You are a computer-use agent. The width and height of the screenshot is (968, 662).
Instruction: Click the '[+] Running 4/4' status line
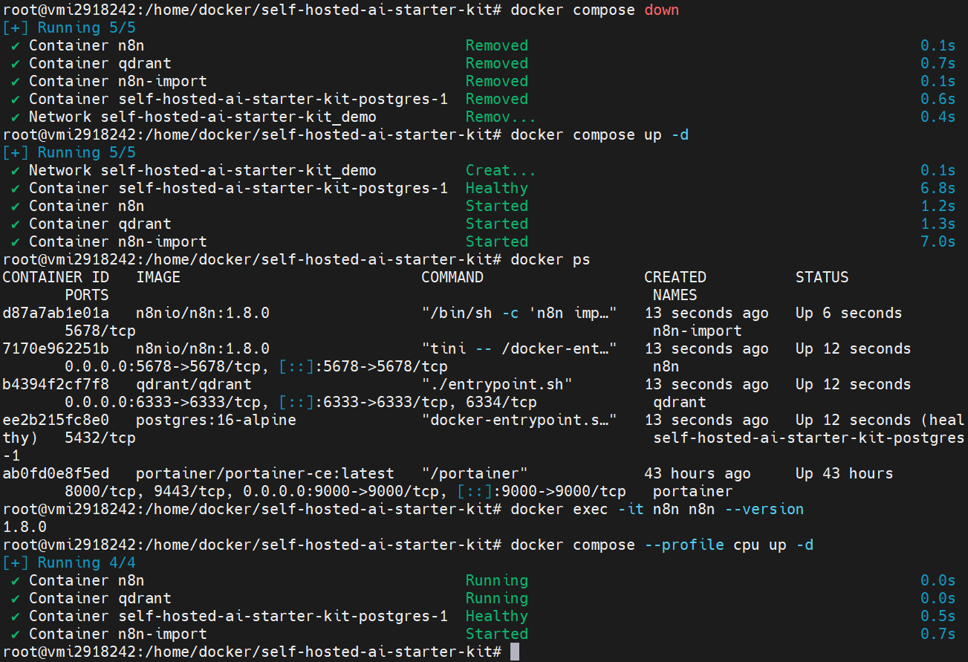[x=69, y=562]
